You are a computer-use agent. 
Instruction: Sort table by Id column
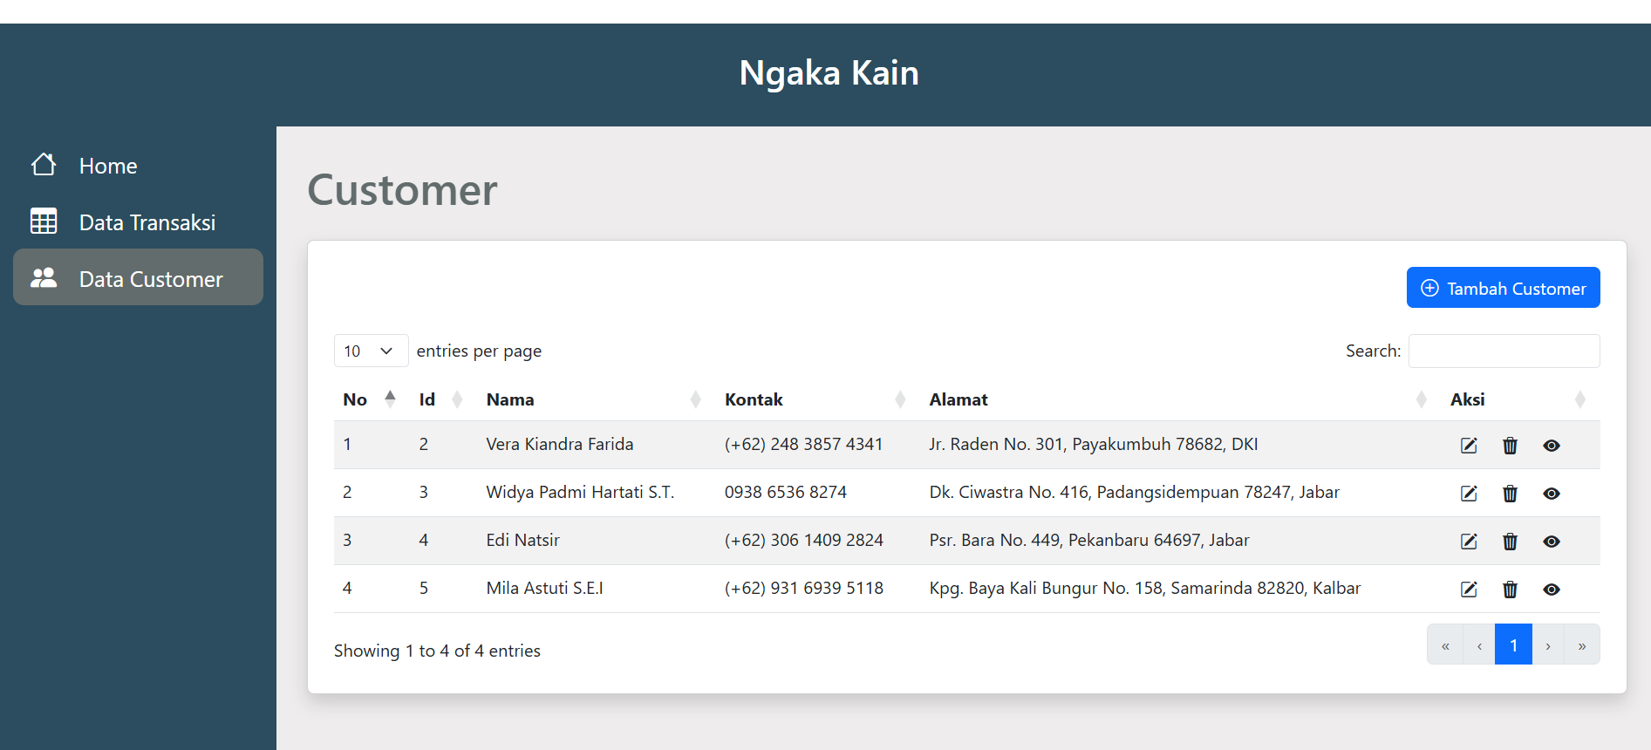click(443, 399)
